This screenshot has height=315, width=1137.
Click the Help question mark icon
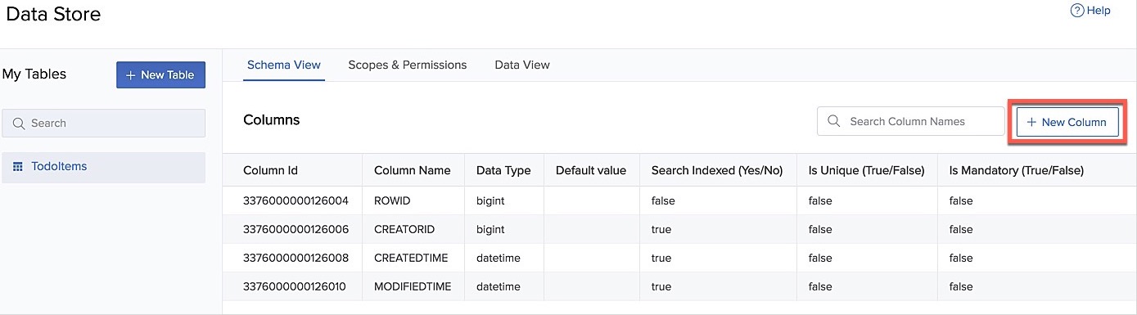[x=1076, y=11]
